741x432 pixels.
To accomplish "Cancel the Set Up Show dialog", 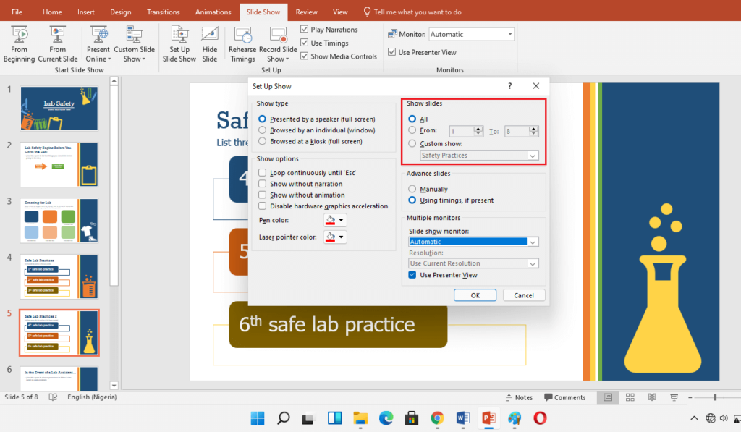I will pos(523,295).
